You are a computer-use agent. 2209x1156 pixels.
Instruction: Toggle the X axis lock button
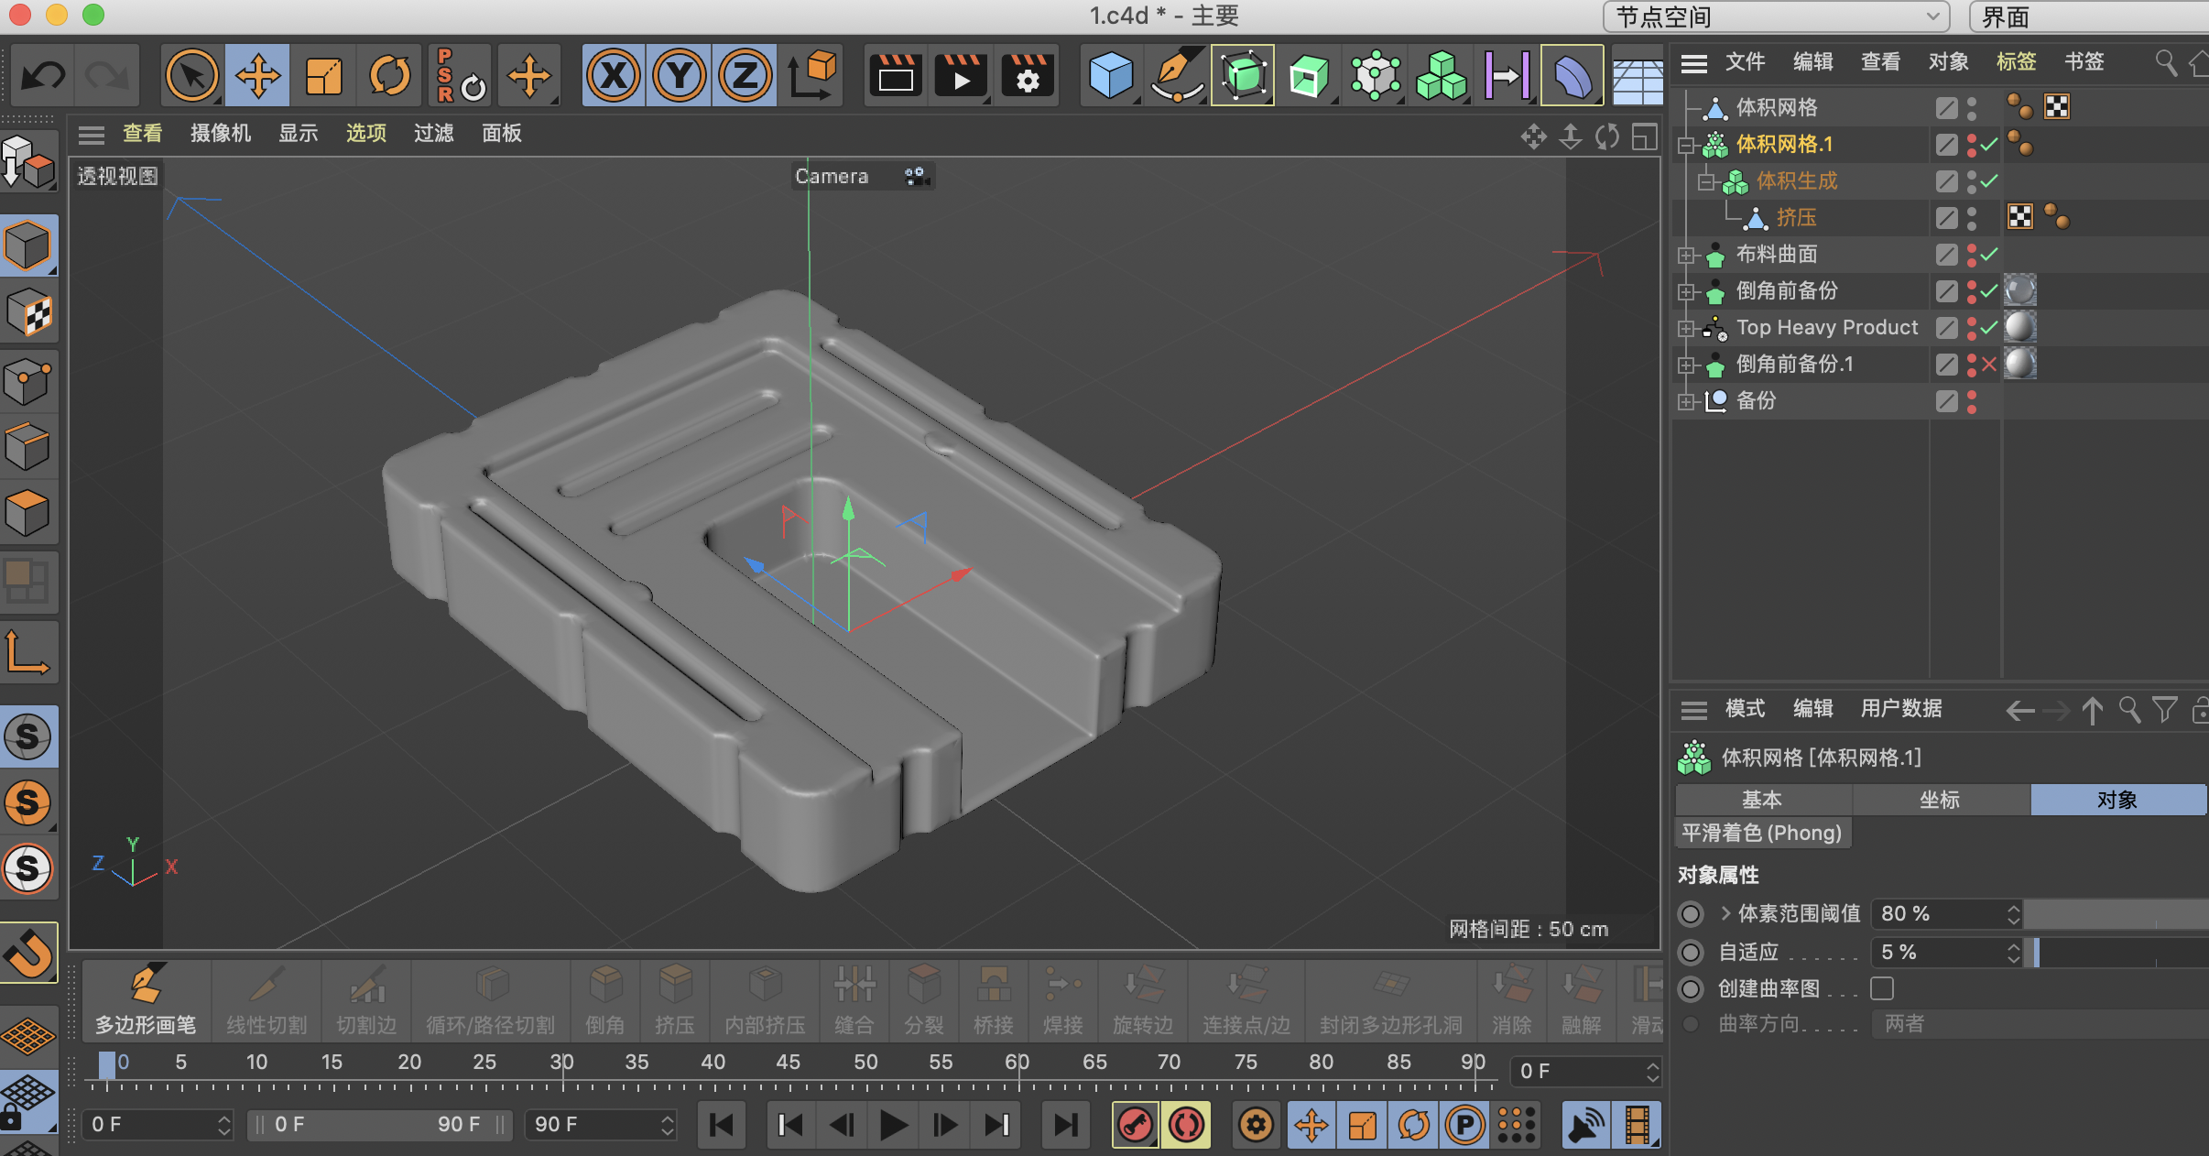[x=613, y=76]
